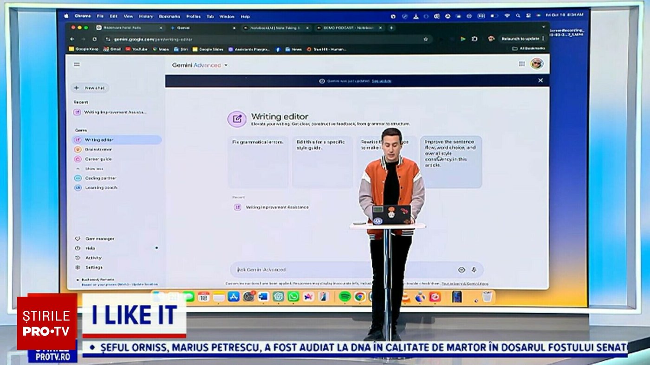Open the Profiles menu

pos(193,16)
